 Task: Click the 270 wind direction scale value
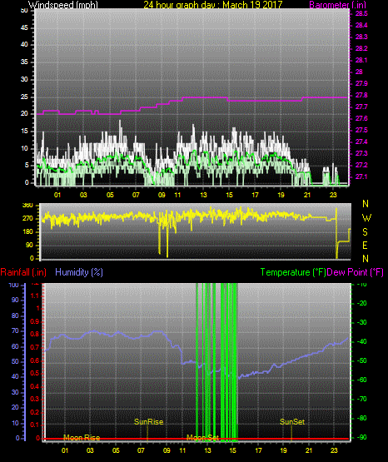click(x=27, y=219)
